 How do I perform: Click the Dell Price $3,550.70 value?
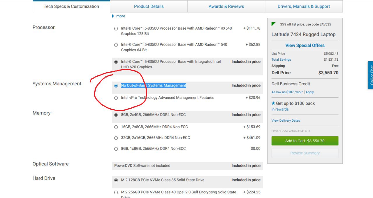328,73
